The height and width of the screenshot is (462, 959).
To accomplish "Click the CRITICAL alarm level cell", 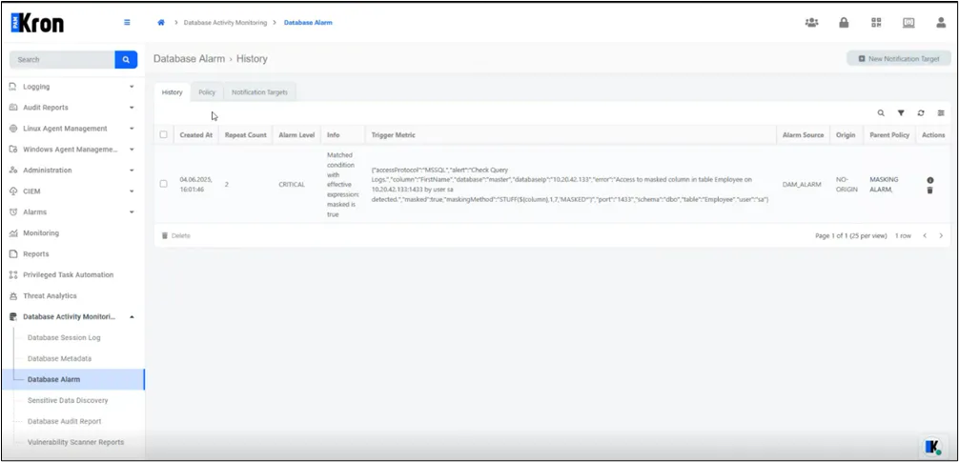I will click(292, 184).
